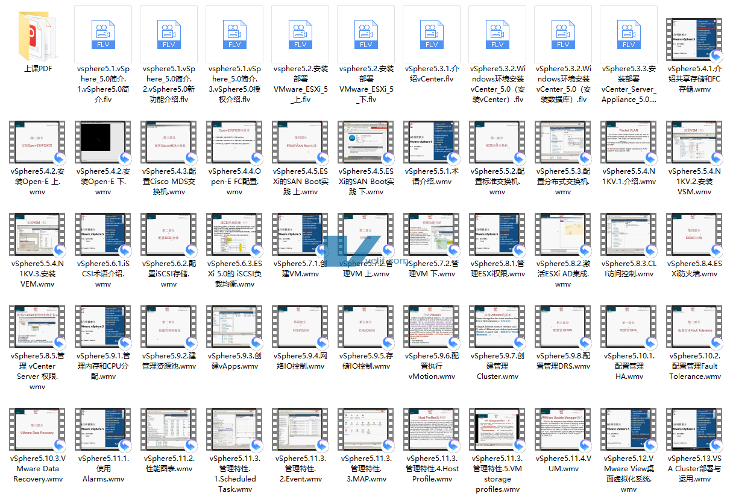Select 配置标准交换机.wmv thumbnail

[497, 142]
